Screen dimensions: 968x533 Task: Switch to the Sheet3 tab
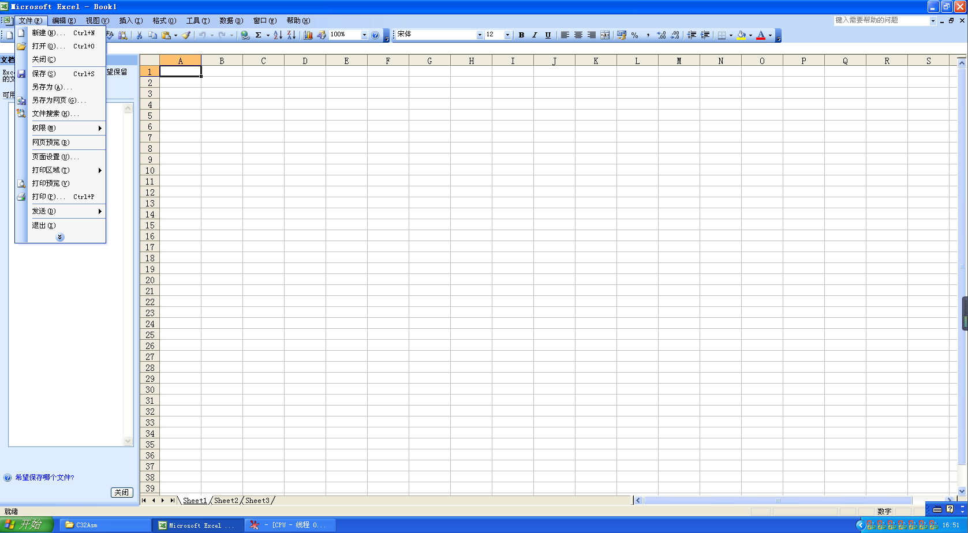pyautogui.click(x=257, y=501)
